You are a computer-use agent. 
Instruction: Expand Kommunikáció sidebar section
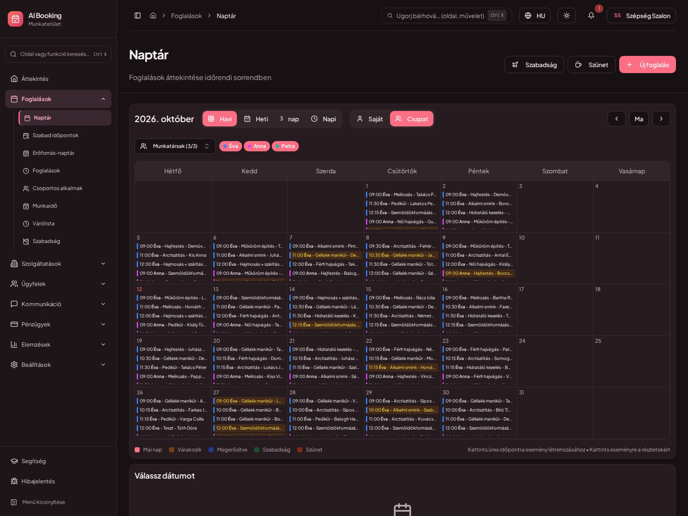coord(58,304)
